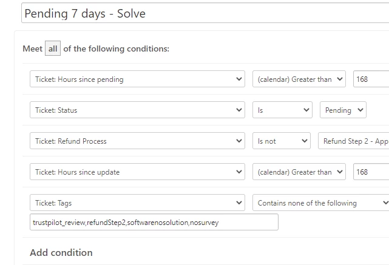Viewport: 389px width, 265px height.
Task: Click the hours since update value field
Action: (370, 172)
